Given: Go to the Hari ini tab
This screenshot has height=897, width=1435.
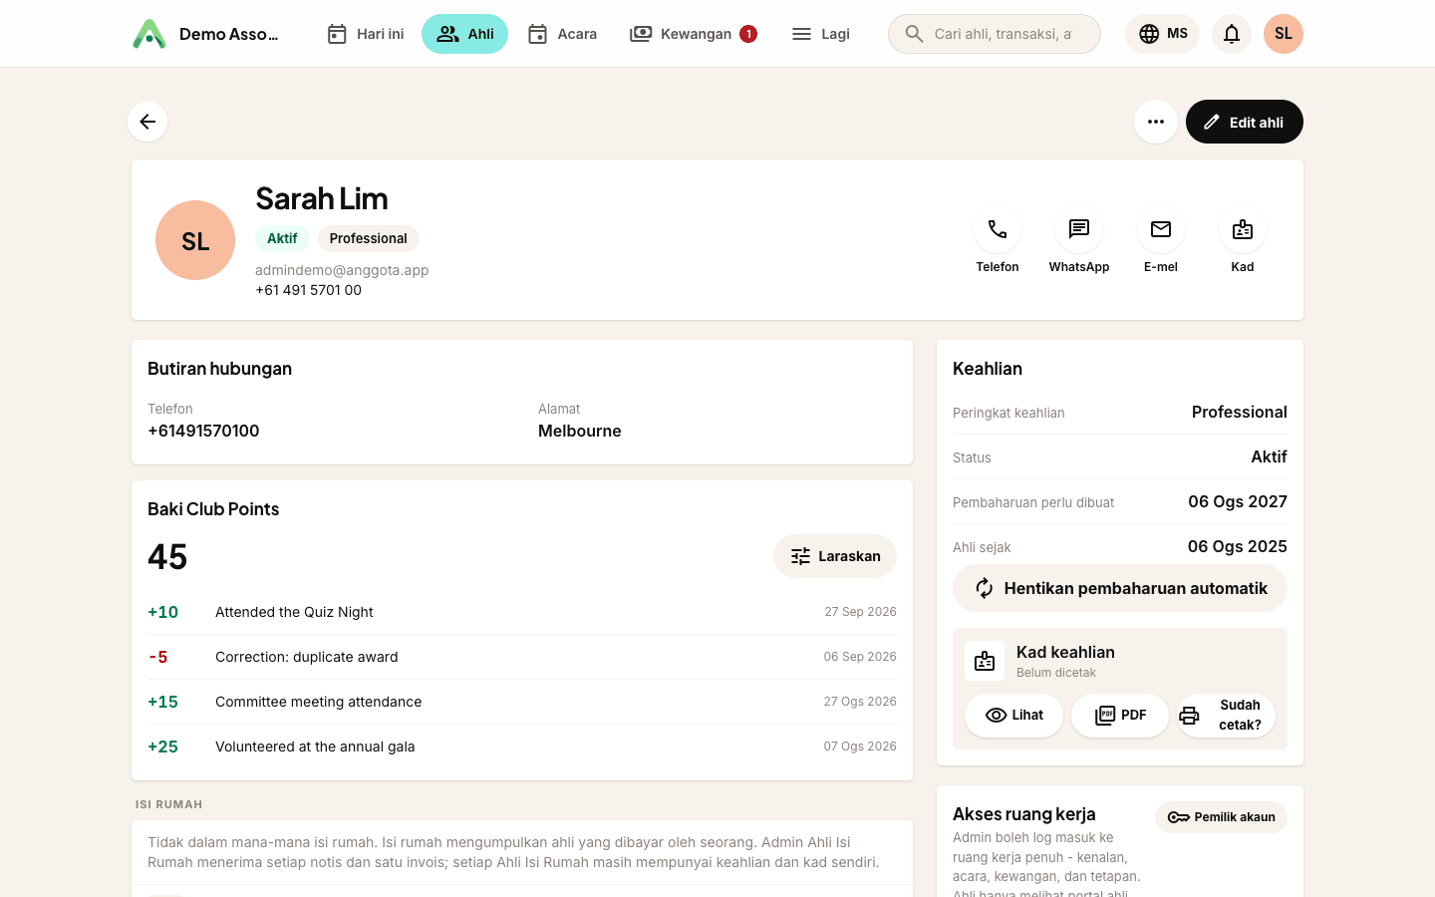Looking at the screenshot, I should (366, 34).
